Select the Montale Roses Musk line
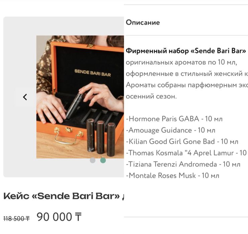The height and width of the screenshot is (234, 248). coord(172,175)
